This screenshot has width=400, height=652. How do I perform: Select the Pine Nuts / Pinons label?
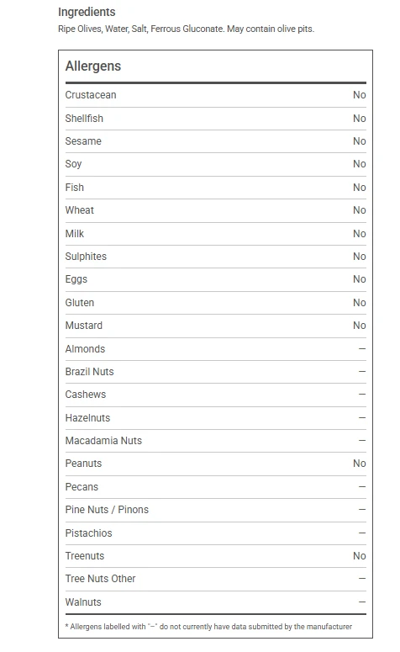(x=107, y=510)
